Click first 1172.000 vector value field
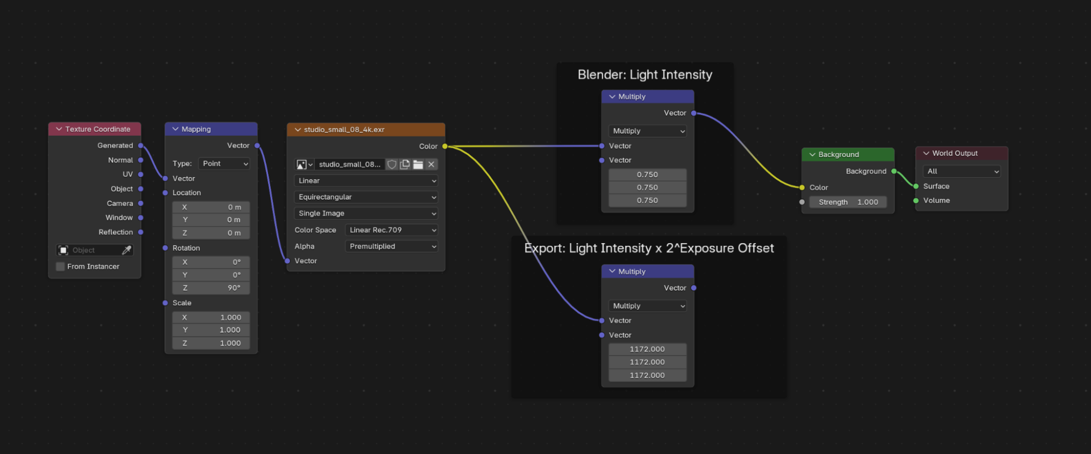 pyautogui.click(x=647, y=349)
